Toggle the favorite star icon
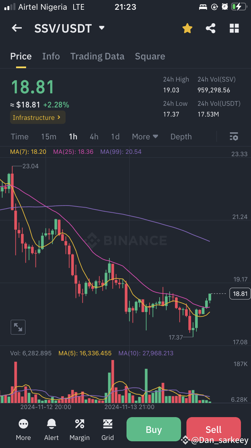This screenshot has width=251, height=448. [187, 29]
